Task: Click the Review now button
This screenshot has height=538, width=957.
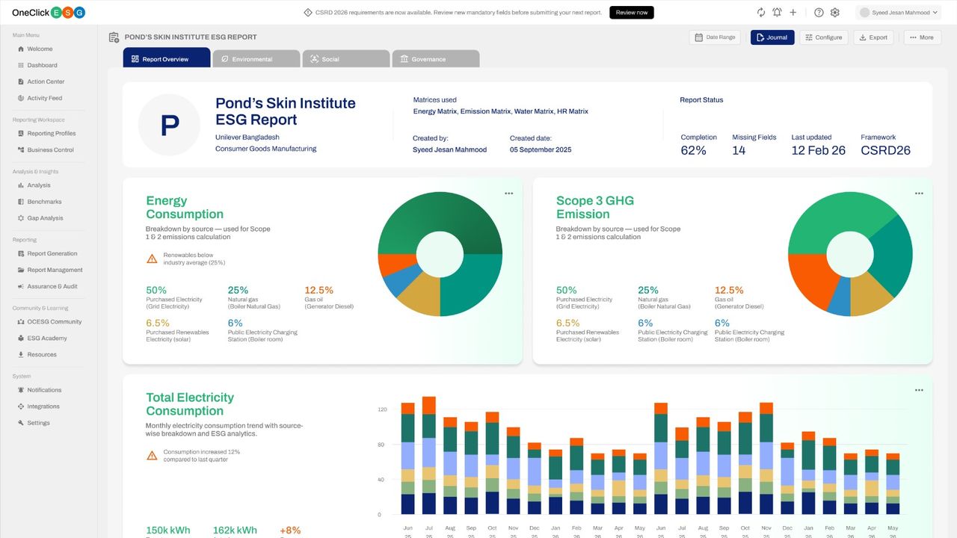Action: tap(632, 13)
